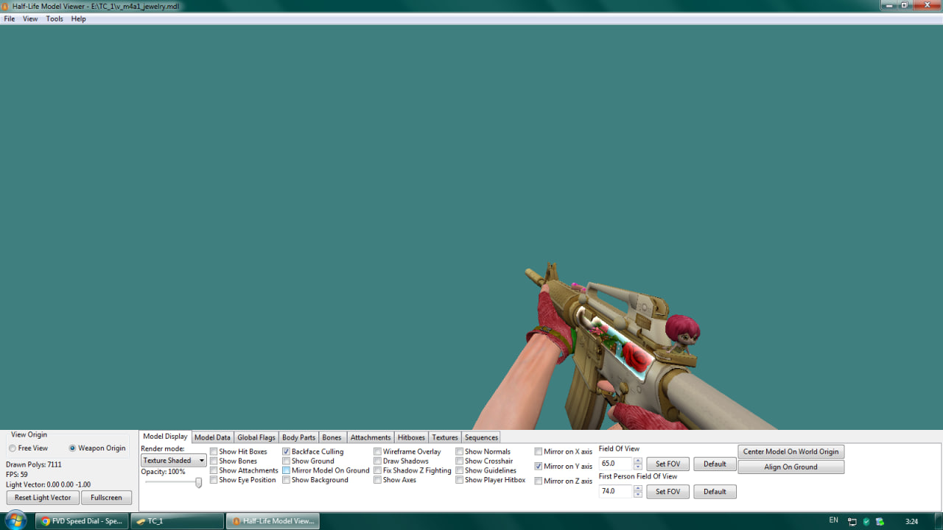Switch to the Body Parts tab
The image size is (943, 530).
pyautogui.click(x=298, y=437)
